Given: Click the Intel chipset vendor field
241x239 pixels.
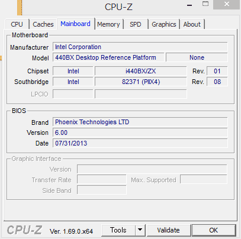Looking at the screenshot, I should [73, 71].
